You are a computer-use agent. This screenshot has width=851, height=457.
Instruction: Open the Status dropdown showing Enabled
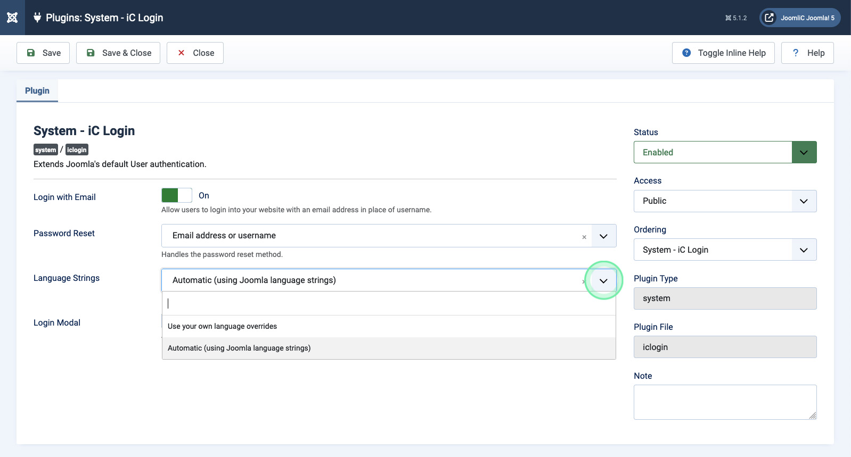[725, 153]
